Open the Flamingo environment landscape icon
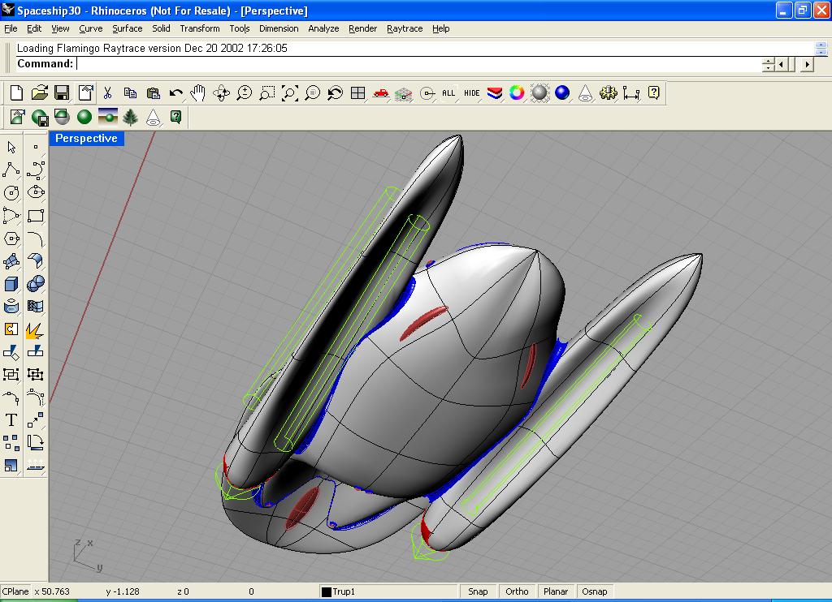Image resolution: width=832 pixels, height=602 pixels. pyautogui.click(x=108, y=117)
